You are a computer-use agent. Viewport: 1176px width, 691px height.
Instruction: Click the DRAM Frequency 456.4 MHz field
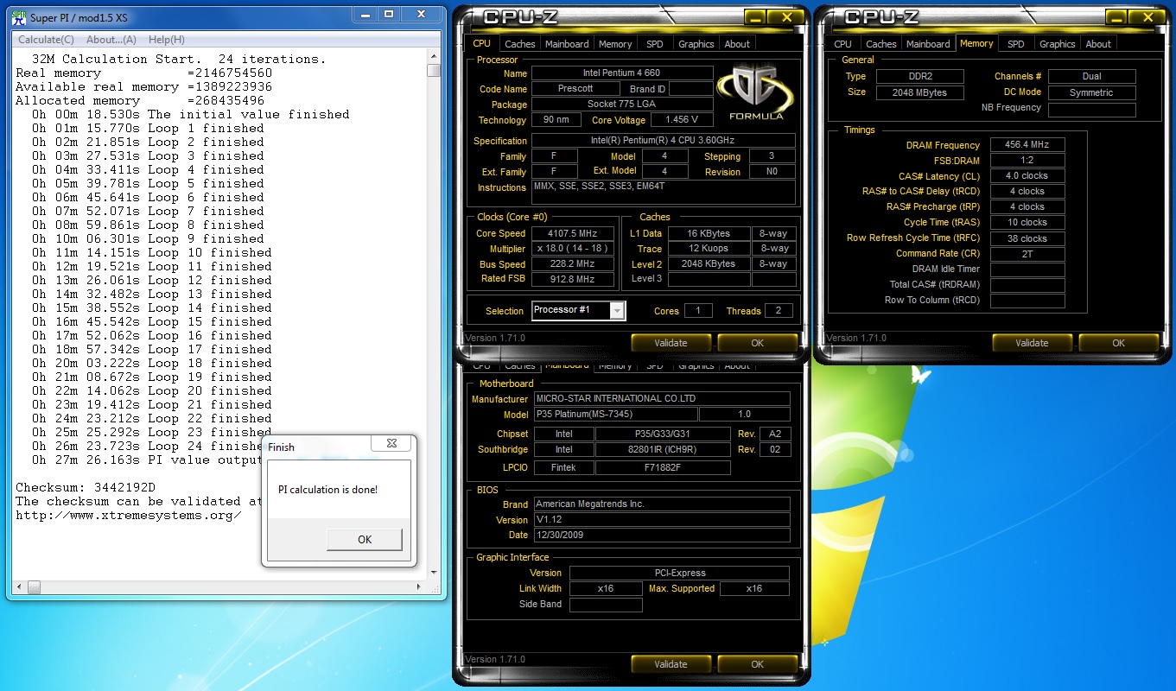[x=1027, y=145]
